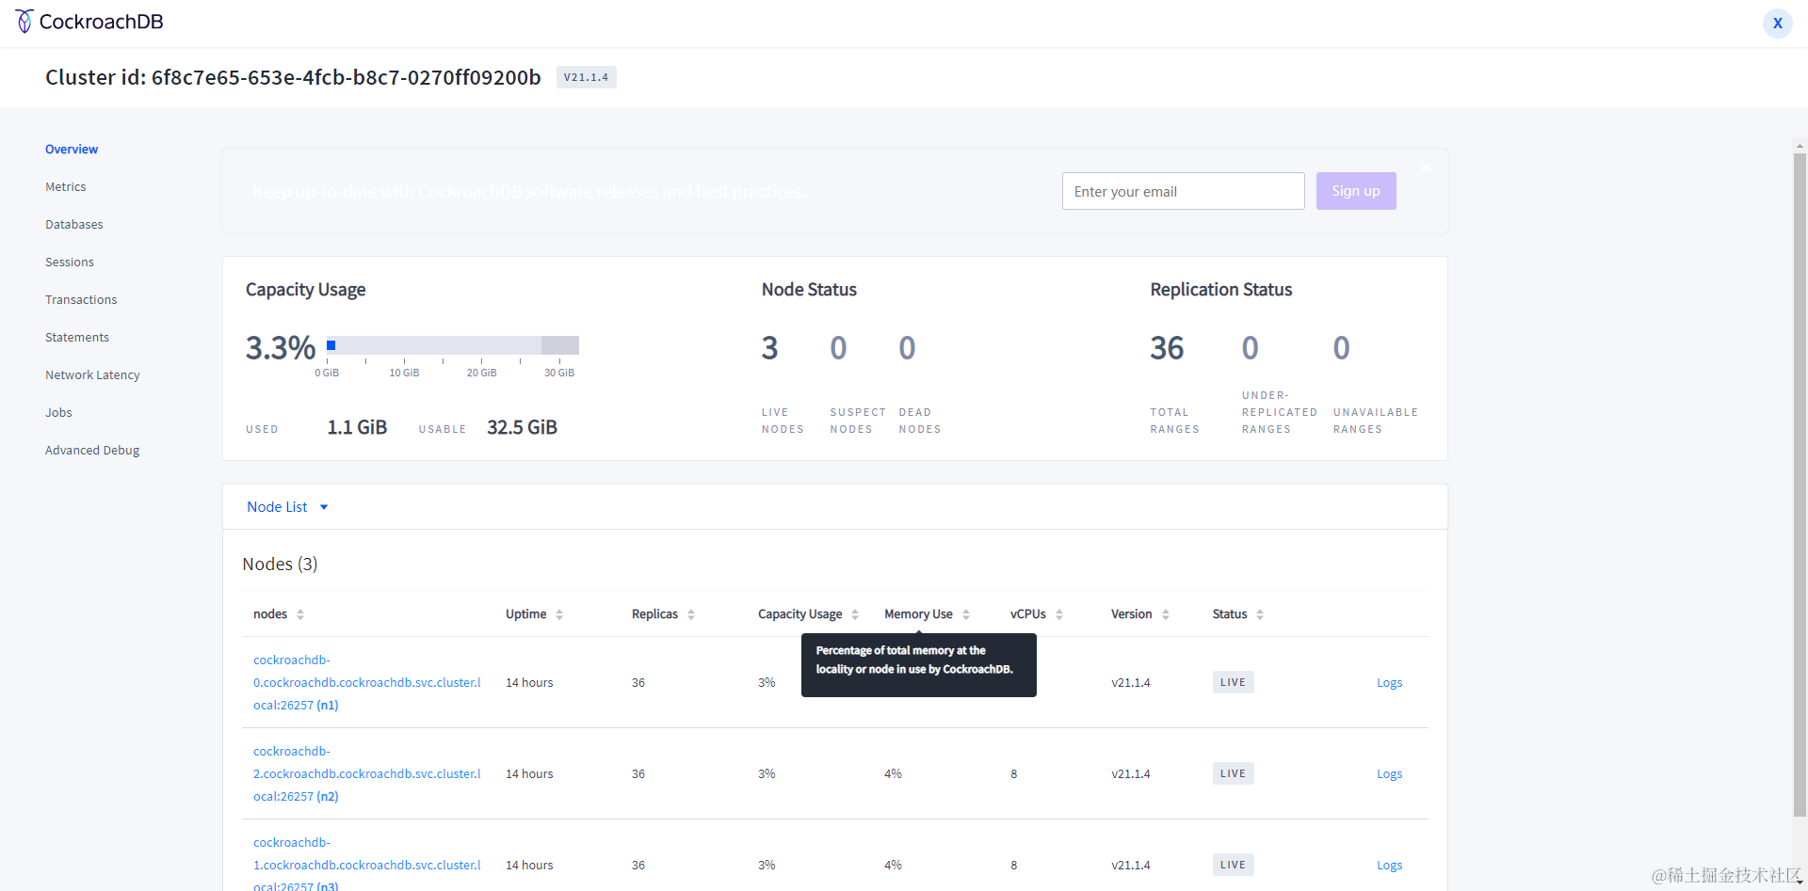Click the LIVE status badge for n1
Screen dimensions: 1808x891
(x=1233, y=682)
